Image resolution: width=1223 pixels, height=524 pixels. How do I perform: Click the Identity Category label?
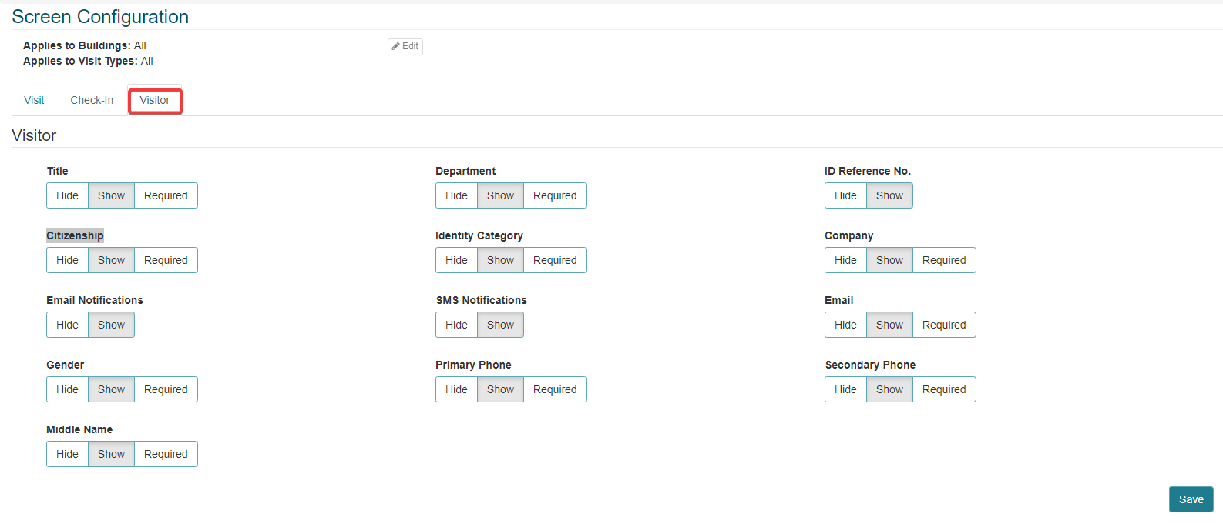coord(479,235)
